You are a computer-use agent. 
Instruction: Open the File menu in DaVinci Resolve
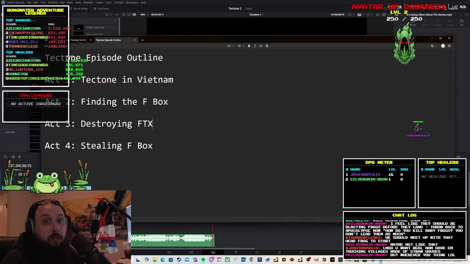(29, 2)
